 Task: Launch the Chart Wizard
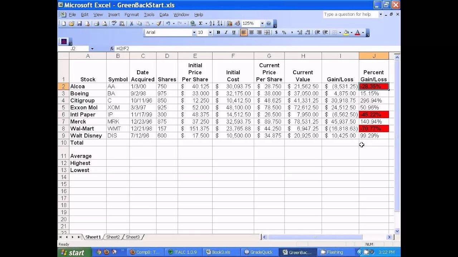click(x=230, y=24)
